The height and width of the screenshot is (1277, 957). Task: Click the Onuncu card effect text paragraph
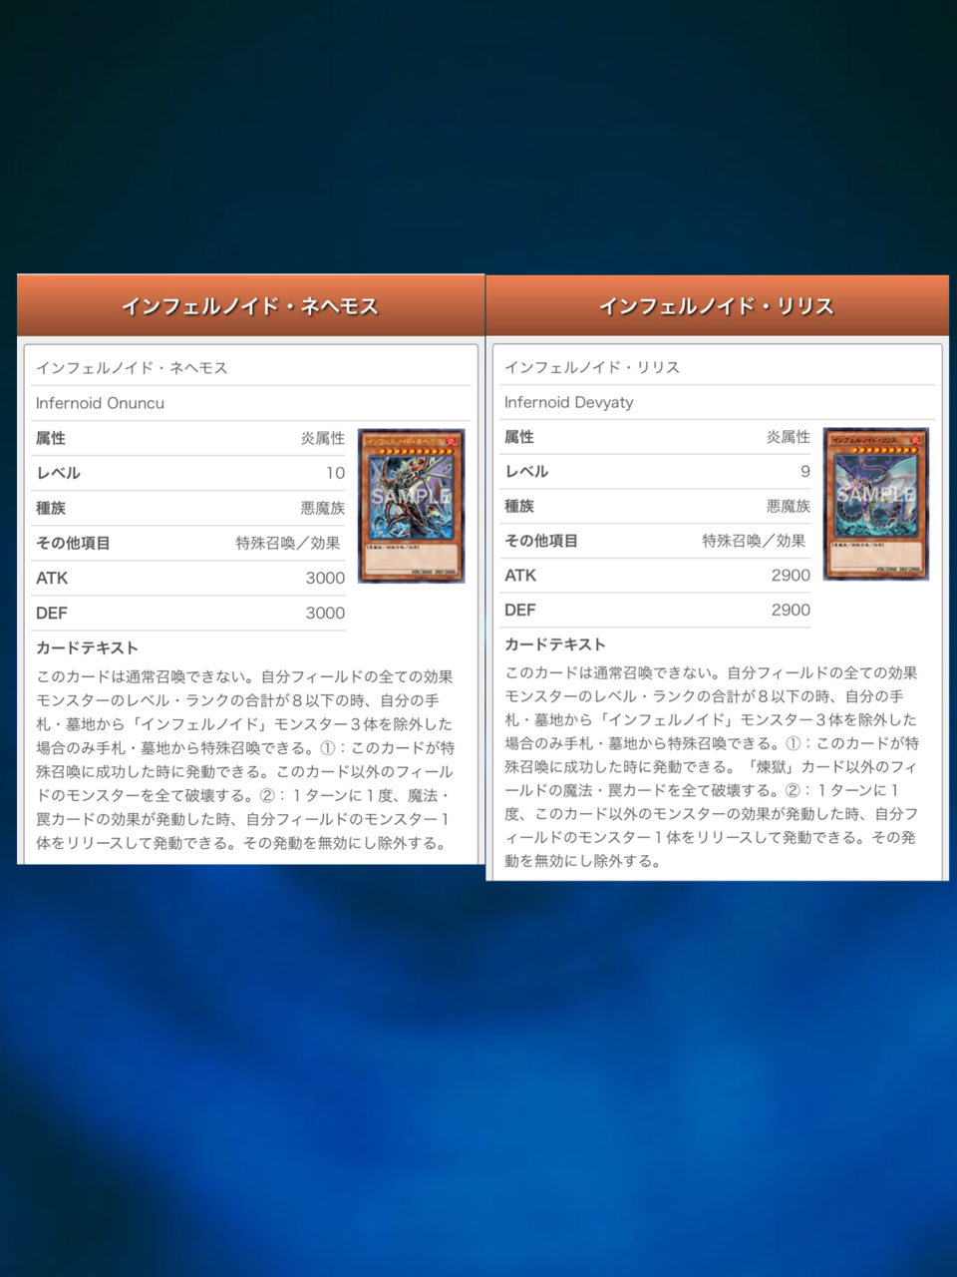point(245,760)
